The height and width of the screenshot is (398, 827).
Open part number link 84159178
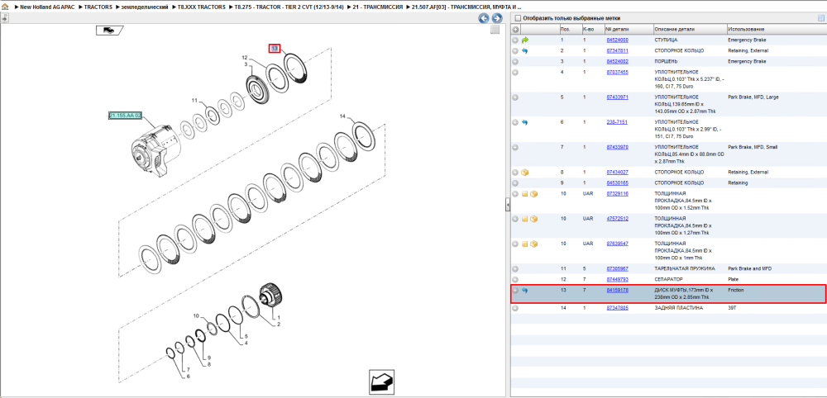tap(617, 291)
